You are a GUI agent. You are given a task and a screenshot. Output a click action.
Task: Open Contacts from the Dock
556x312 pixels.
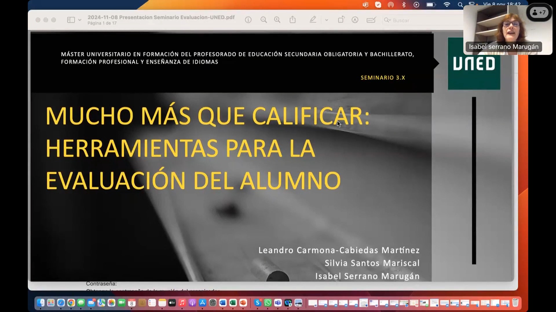(x=142, y=302)
